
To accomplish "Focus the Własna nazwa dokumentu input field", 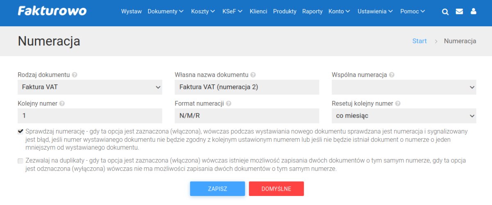I will click(x=247, y=87).
